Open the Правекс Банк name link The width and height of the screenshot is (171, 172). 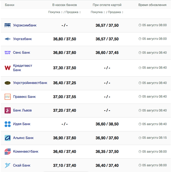(x=24, y=97)
